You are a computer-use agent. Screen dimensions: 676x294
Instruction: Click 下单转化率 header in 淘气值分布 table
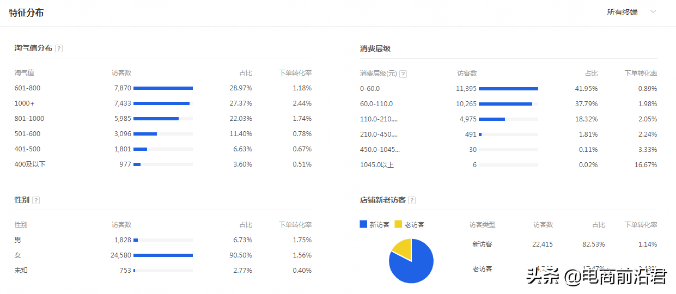[295, 73]
